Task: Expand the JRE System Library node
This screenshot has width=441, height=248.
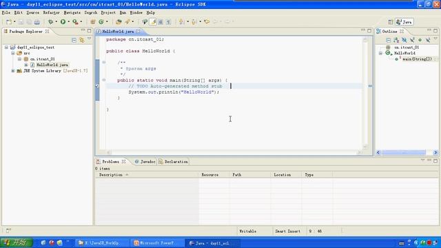Action: coord(13,71)
